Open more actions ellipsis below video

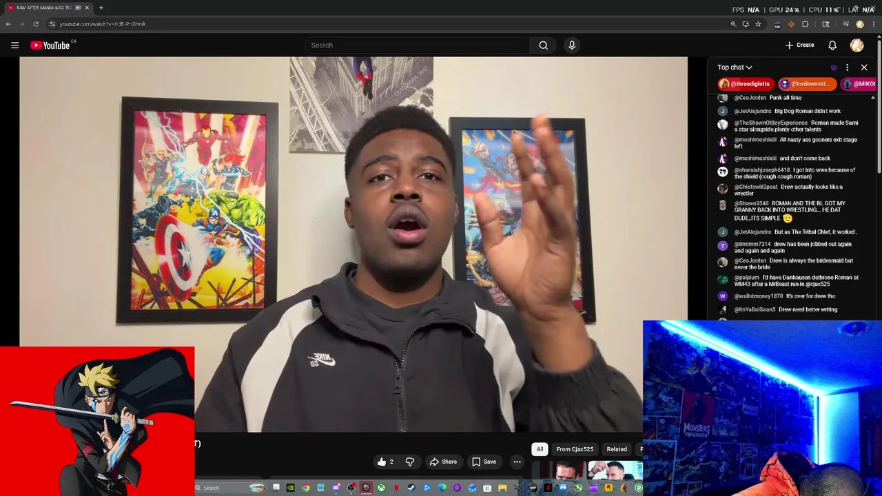tap(517, 462)
